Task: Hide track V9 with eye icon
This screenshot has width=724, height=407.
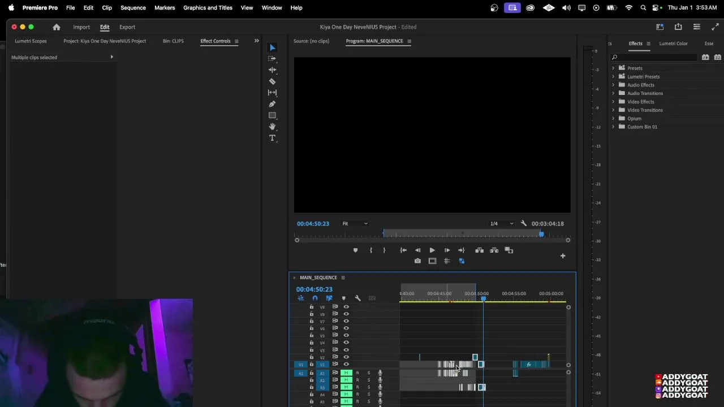Action: (x=346, y=307)
